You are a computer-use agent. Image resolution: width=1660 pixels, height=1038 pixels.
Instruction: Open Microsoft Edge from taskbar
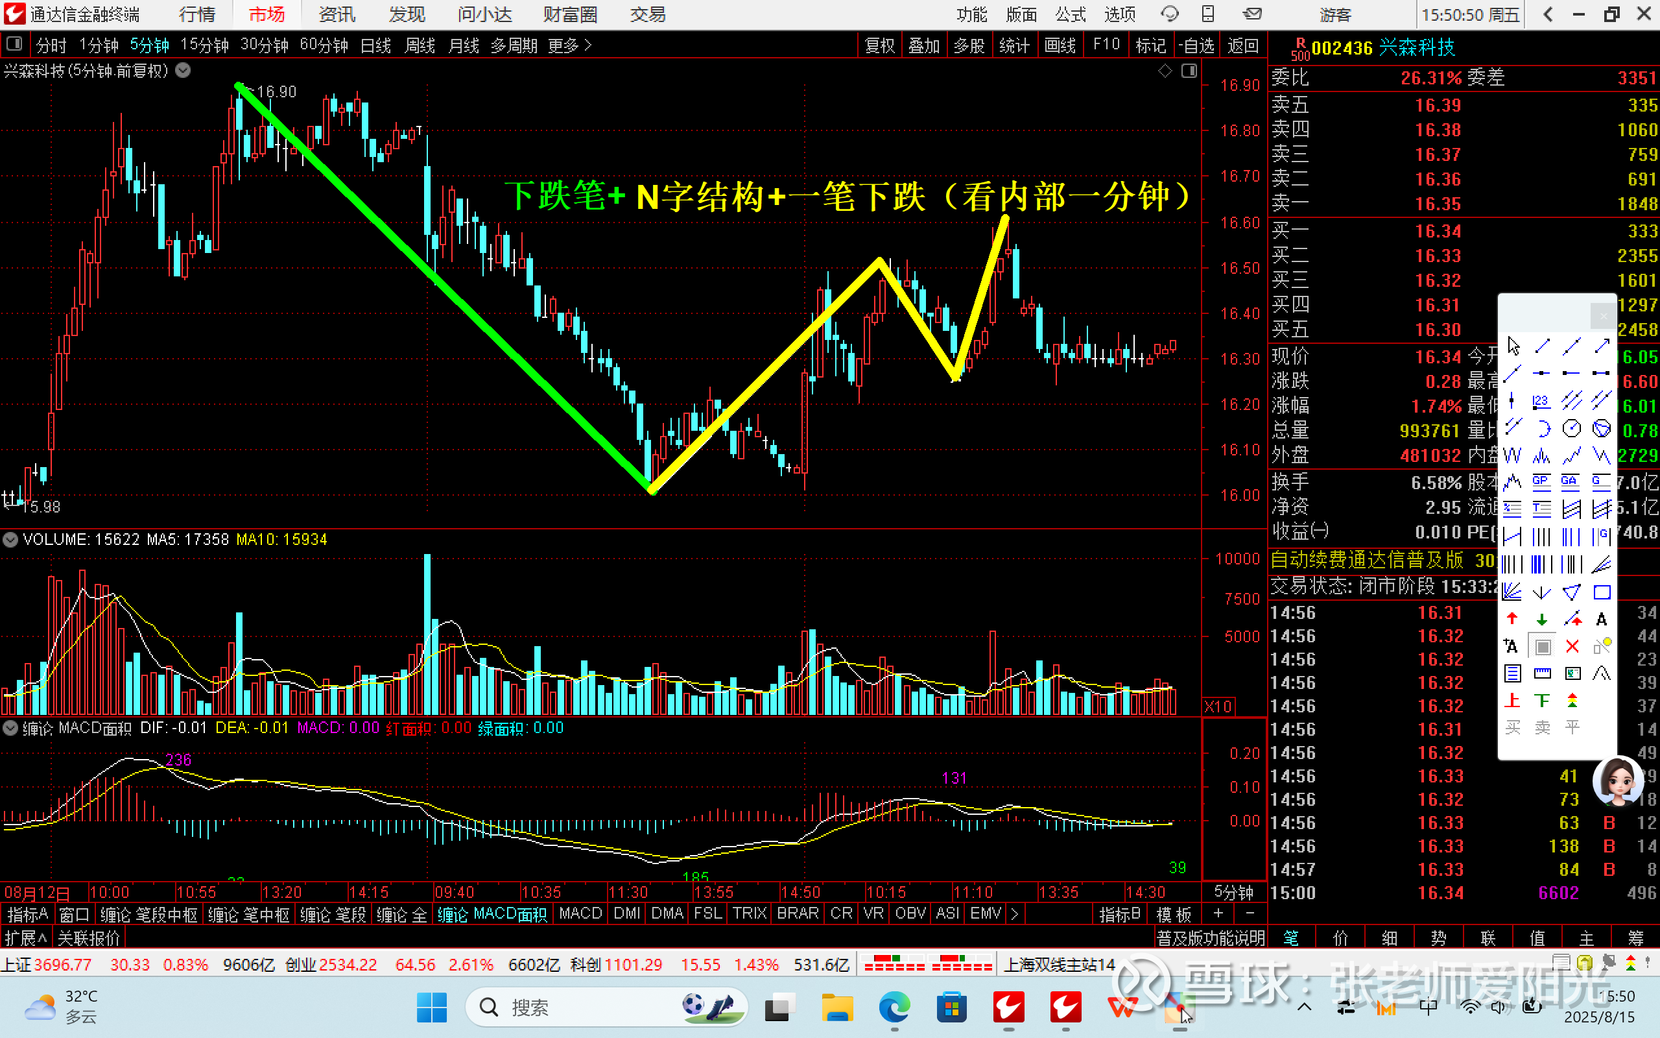click(x=894, y=1007)
